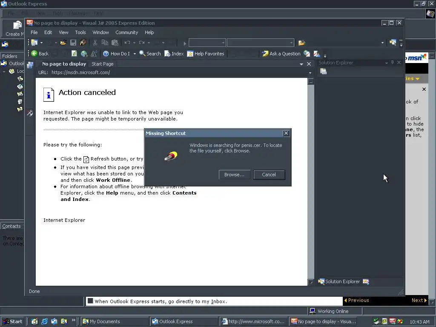Click the Next tip link
Viewport: 436px width, 327px height.
point(419,300)
